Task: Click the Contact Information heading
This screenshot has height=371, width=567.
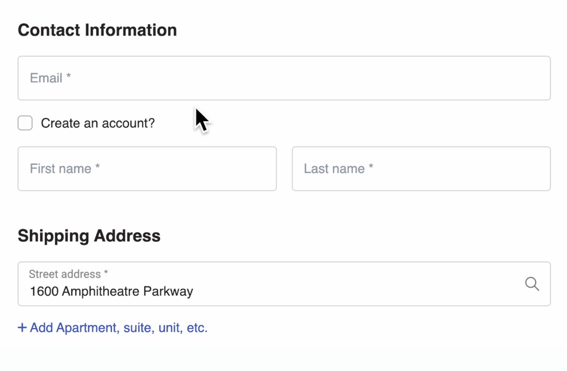Action: [x=97, y=30]
